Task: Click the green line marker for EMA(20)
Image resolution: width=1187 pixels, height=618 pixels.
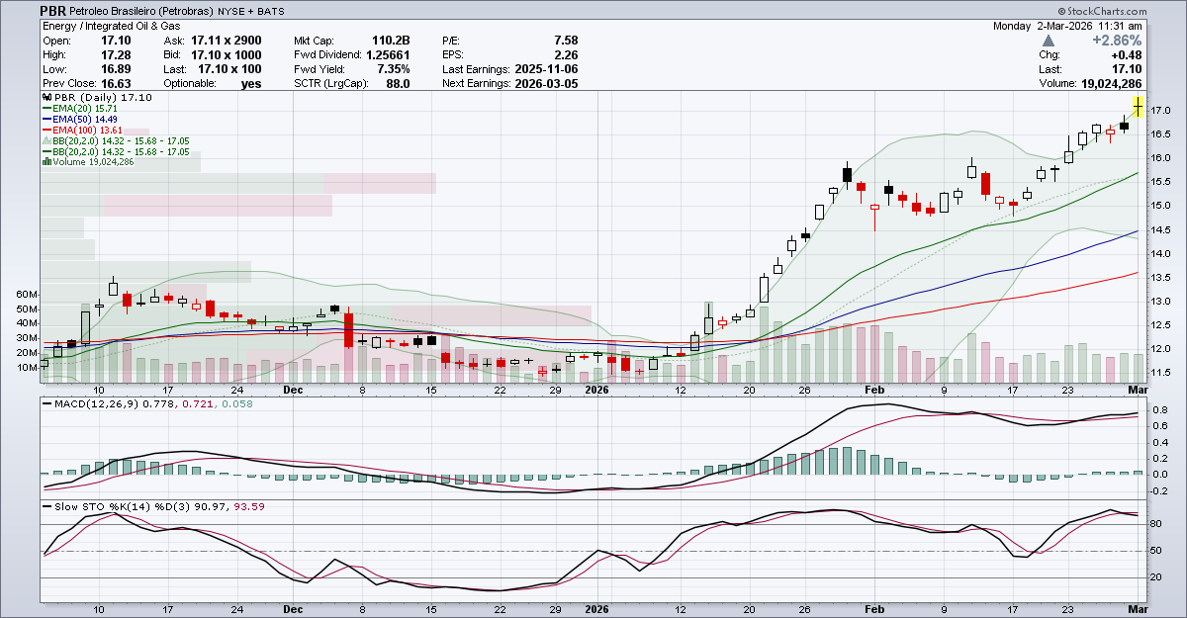Action: (x=46, y=109)
